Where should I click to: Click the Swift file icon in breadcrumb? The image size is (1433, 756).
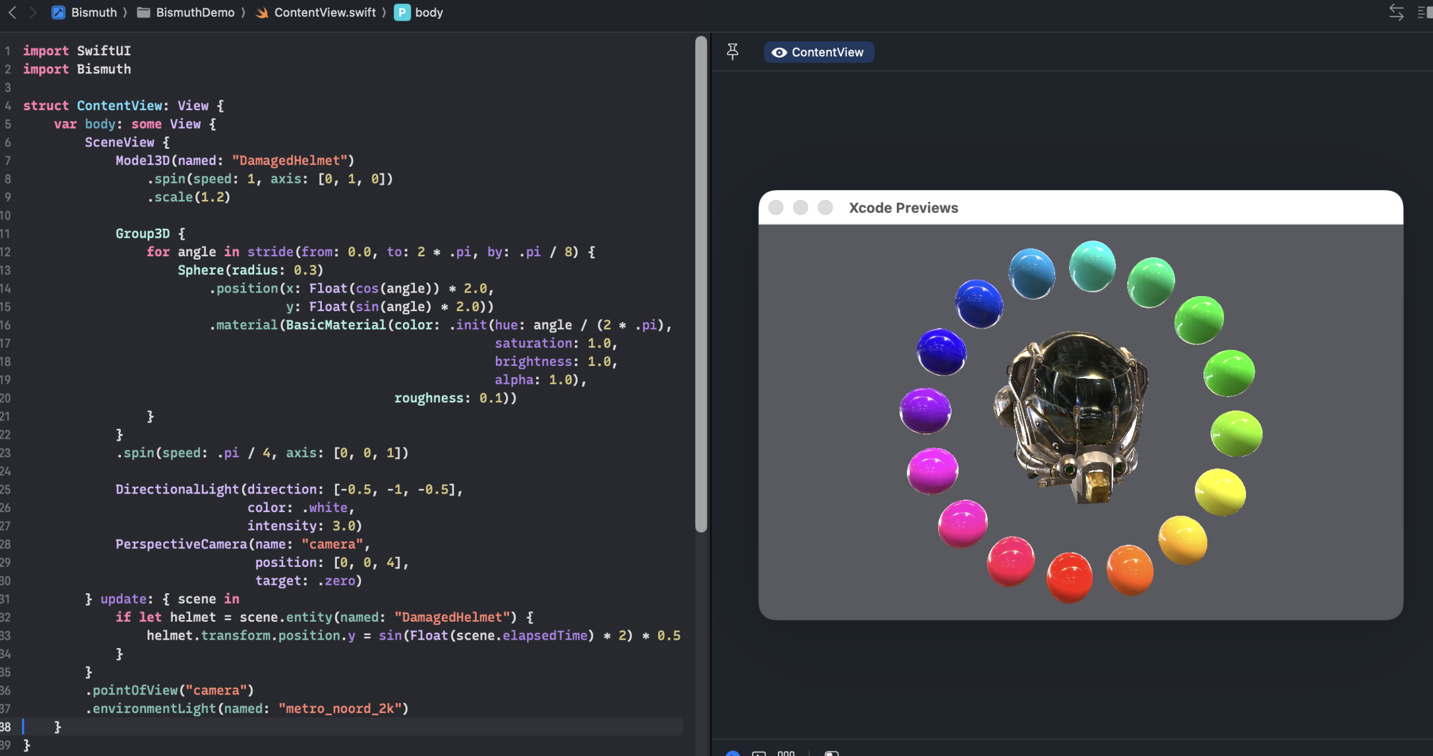click(261, 12)
